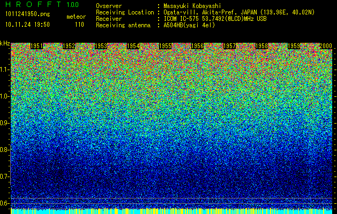Click the 1.1 frequency axis label
This screenshot has height=214, width=337.
[4, 70]
